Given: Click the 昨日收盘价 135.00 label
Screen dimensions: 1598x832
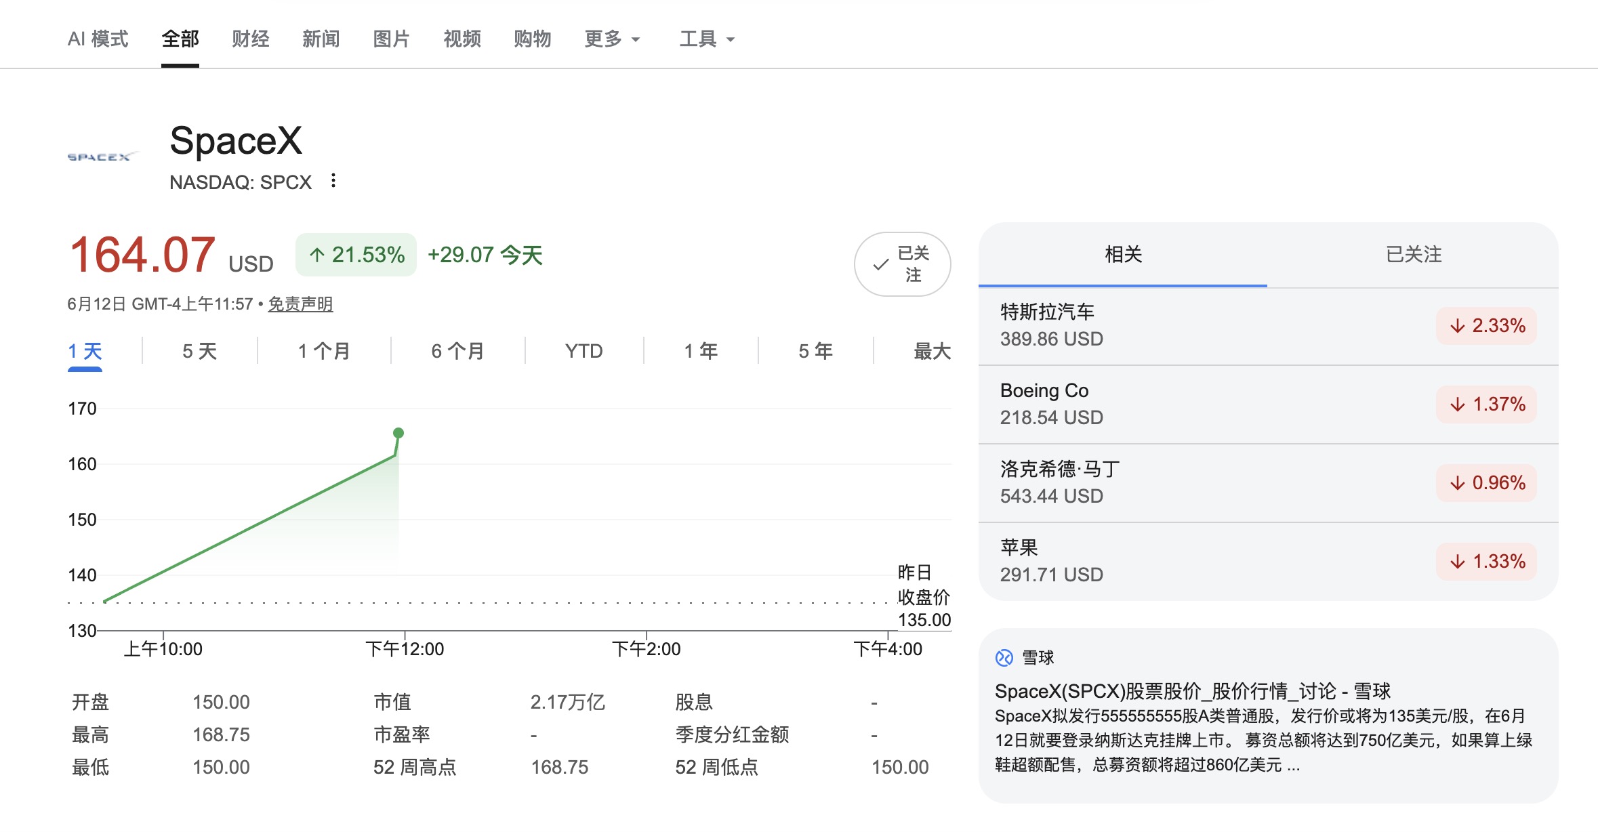Looking at the screenshot, I should [x=924, y=596].
